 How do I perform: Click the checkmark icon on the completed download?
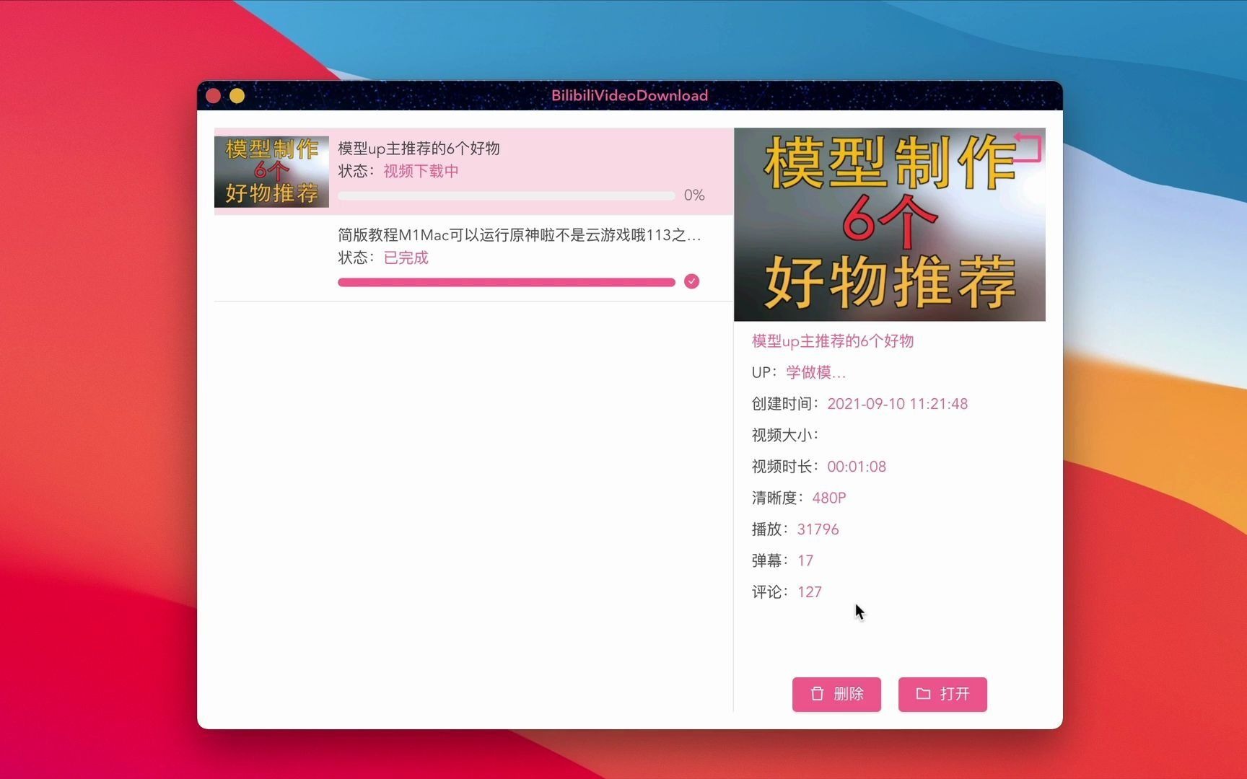[691, 281]
